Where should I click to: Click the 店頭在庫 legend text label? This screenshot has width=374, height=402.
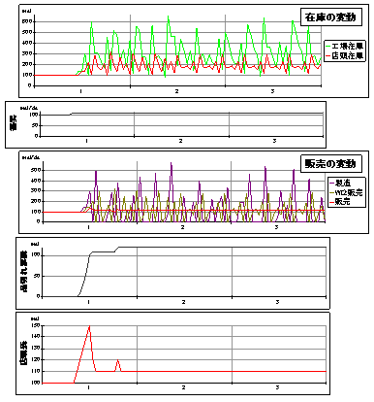point(348,56)
